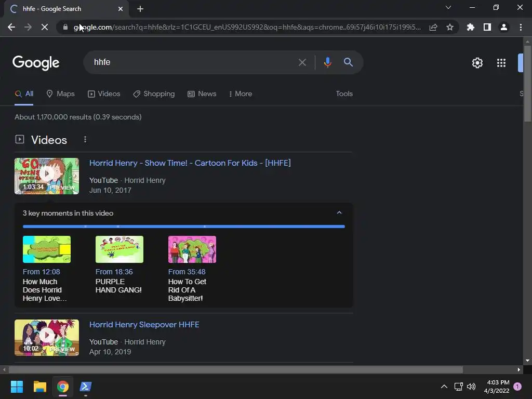The height and width of the screenshot is (399, 532).
Task: Click the search magnifier button
Action: coord(348,62)
